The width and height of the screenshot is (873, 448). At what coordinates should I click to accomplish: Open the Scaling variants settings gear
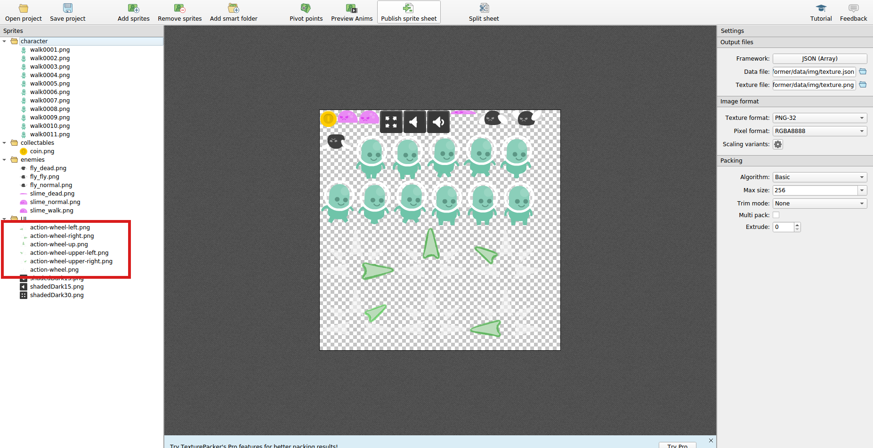tap(777, 144)
